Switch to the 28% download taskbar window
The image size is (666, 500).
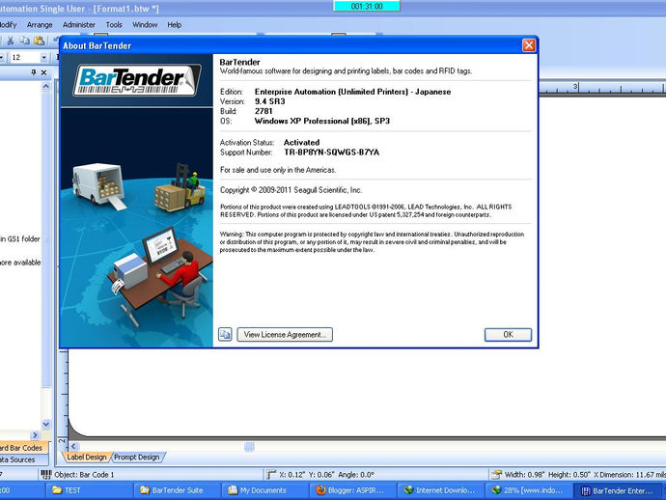[529, 490]
